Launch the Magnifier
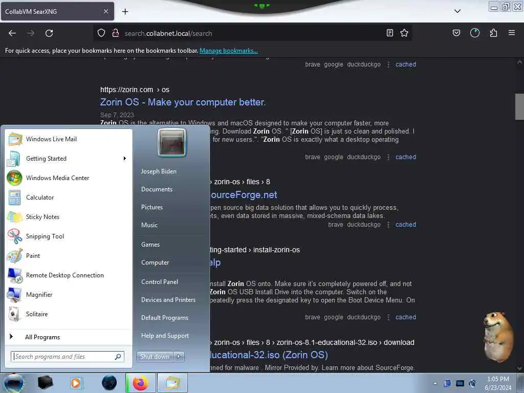 click(x=69, y=294)
